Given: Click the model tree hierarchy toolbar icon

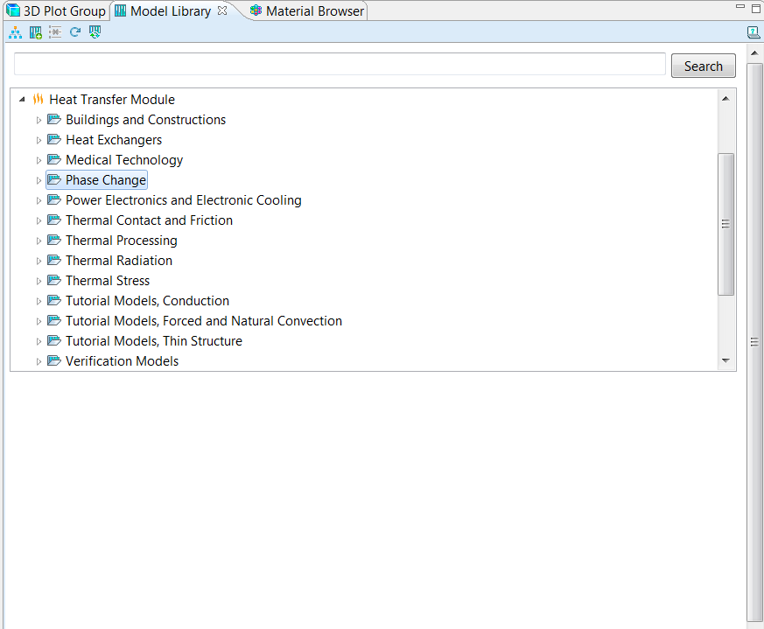Looking at the screenshot, I should coord(15,32).
